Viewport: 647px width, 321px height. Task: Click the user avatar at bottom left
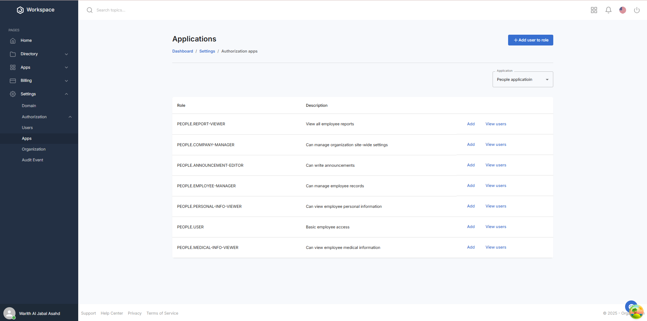click(x=9, y=313)
